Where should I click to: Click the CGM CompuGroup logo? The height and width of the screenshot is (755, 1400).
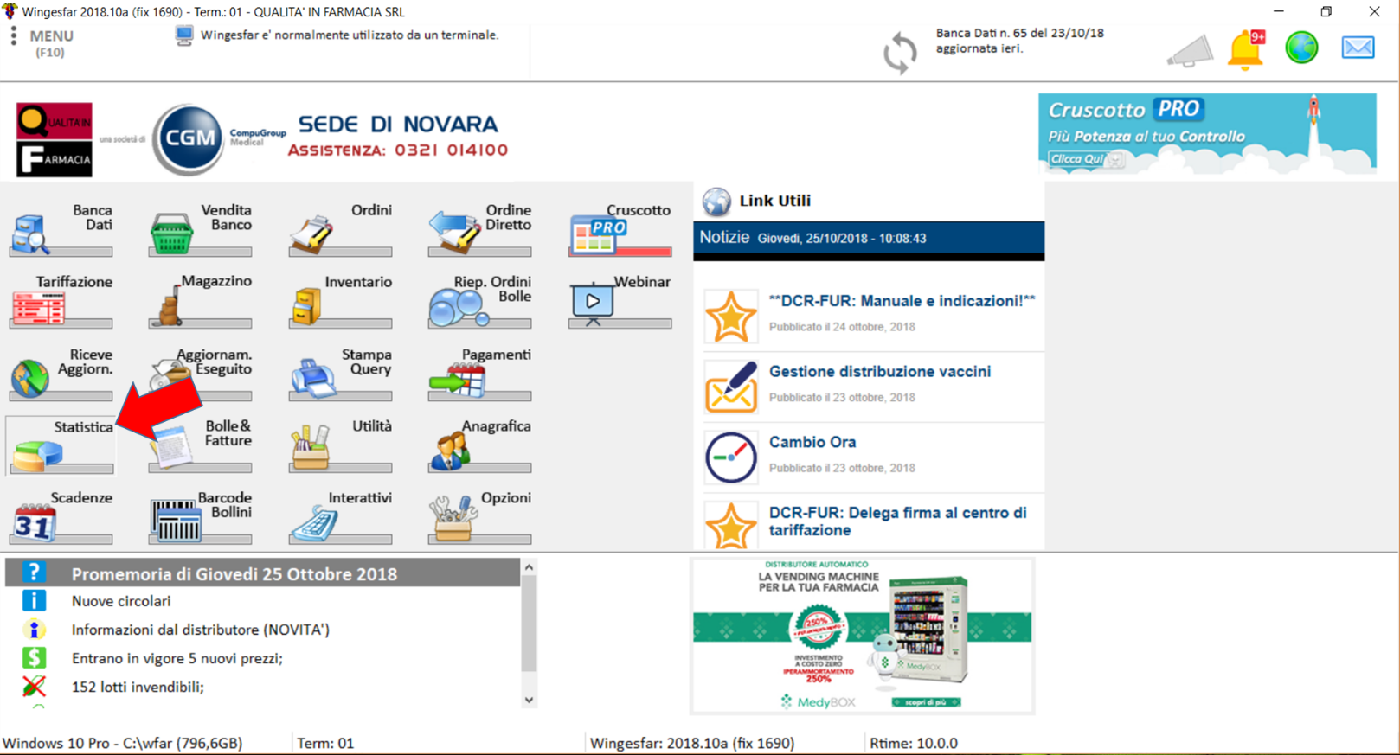[x=218, y=138]
